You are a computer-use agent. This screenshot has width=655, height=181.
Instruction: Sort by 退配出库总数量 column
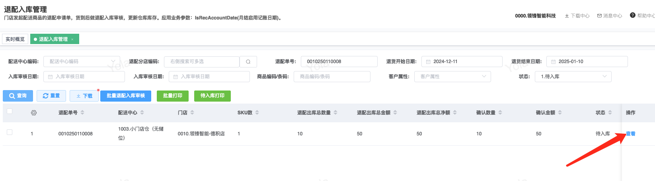(335, 113)
